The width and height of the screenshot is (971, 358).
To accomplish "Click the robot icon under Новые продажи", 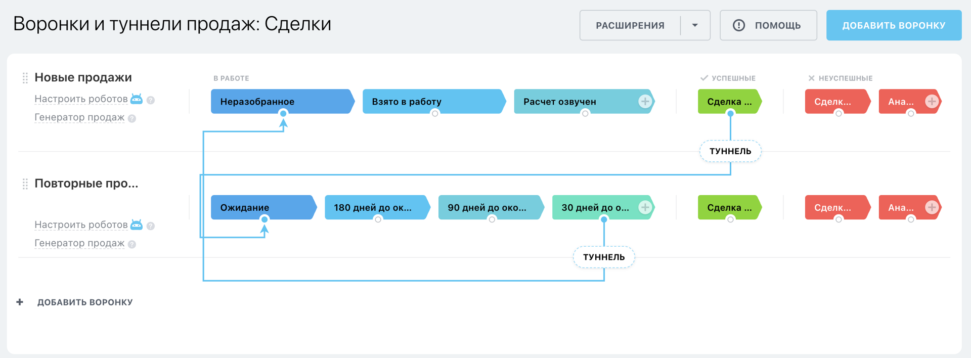I will click(x=137, y=99).
